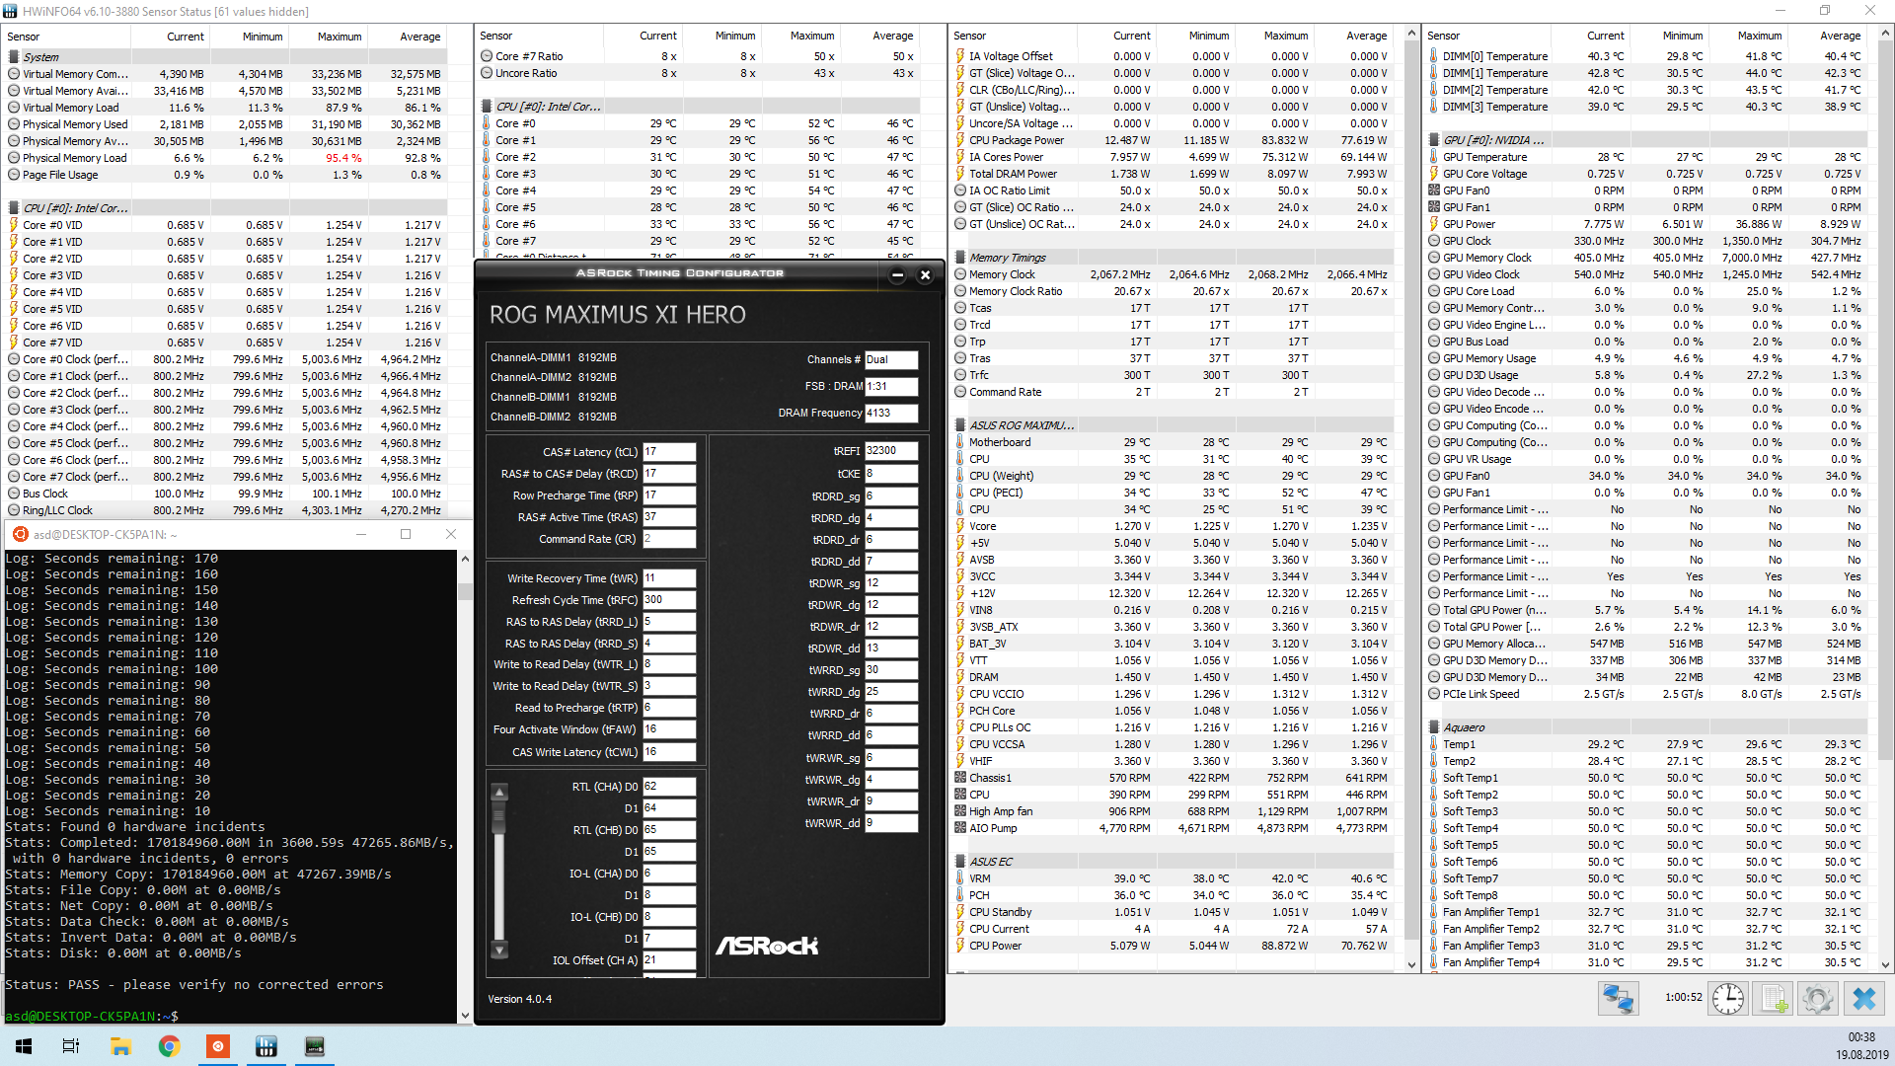Click the Physical Memory Load sensor row
This screenshot has width=1895, height=1066.
tap(75, 158)
